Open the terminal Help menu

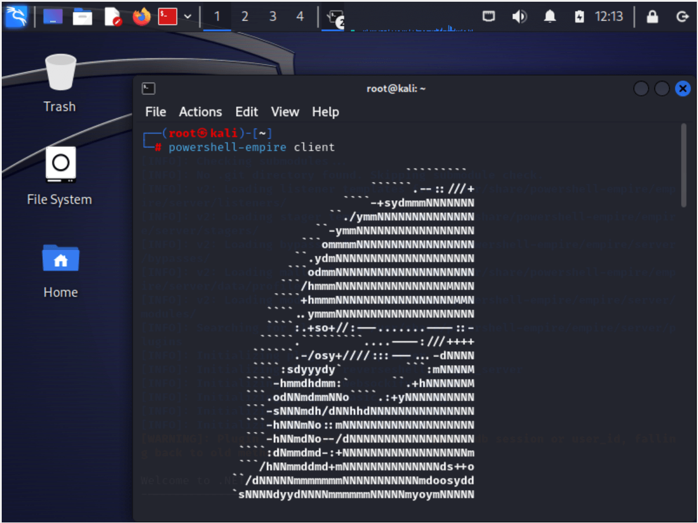326,112
